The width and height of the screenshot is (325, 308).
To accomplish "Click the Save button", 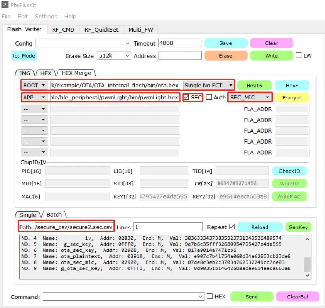I will 225,43.
